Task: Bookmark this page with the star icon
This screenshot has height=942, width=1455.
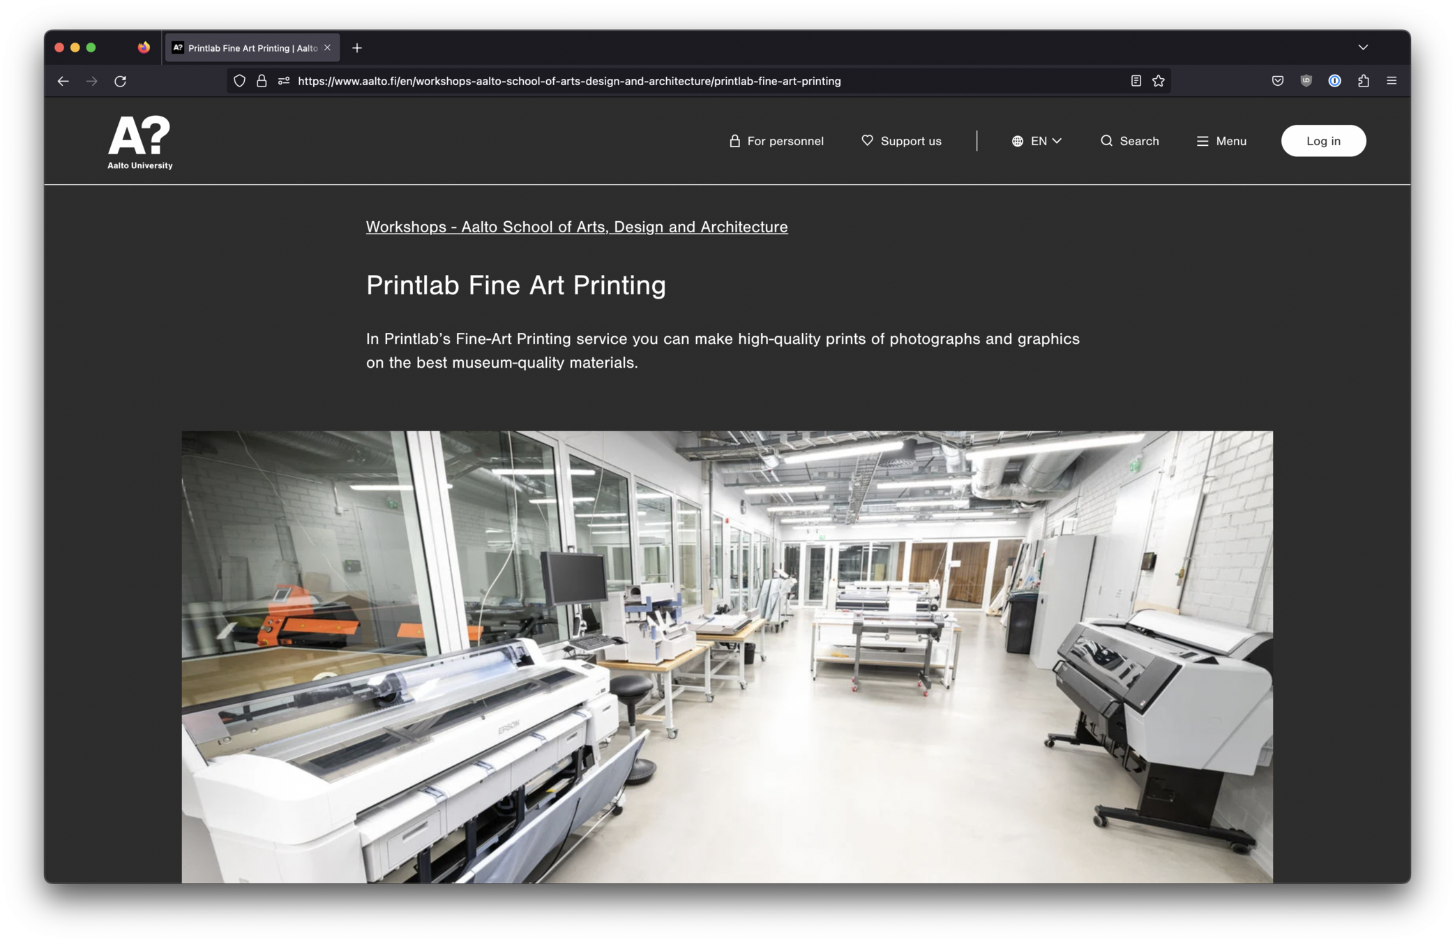Action: pos(1159,81)
